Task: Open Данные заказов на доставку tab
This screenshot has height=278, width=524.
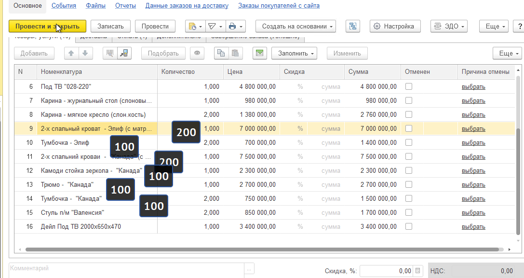Action: coord(187,6)
